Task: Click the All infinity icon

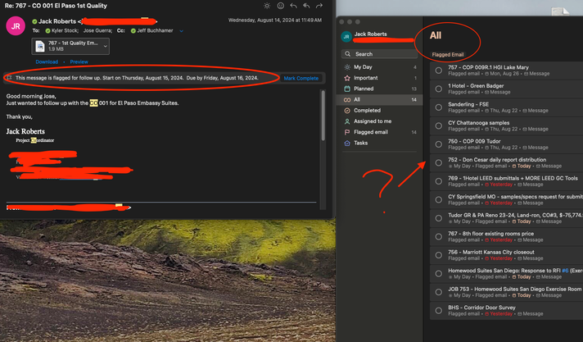Action: tap(347, 99)
